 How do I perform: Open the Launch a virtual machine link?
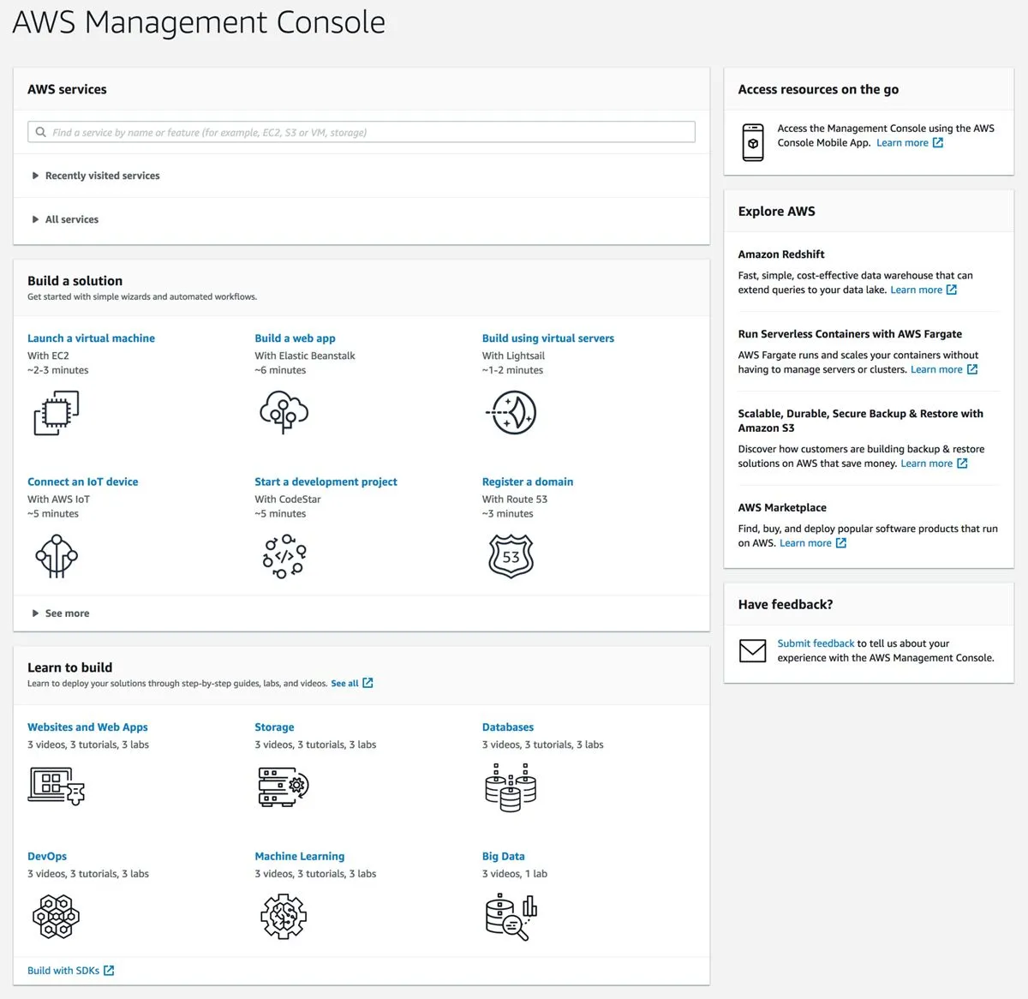tap(91, 338)
